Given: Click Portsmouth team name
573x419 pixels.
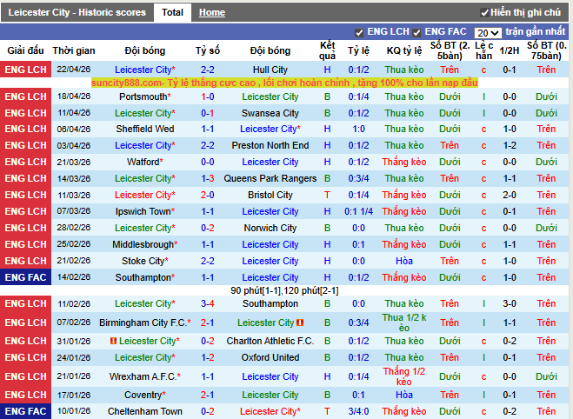Looking at the screenshot, I should 143,96.
